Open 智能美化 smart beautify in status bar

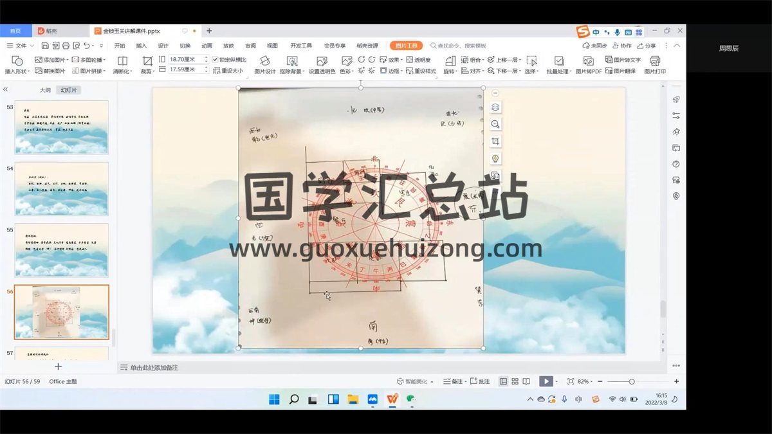click(x=415, y=381)
